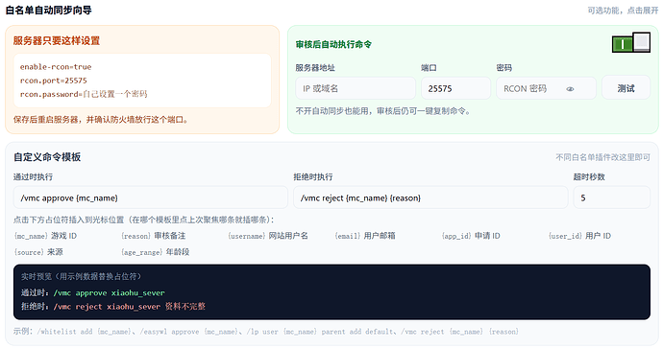The width and height of the screenshot is (663, 348).
Task: Insert the {user_id} 用户 ID placeholder
Action: pos(579,236)
